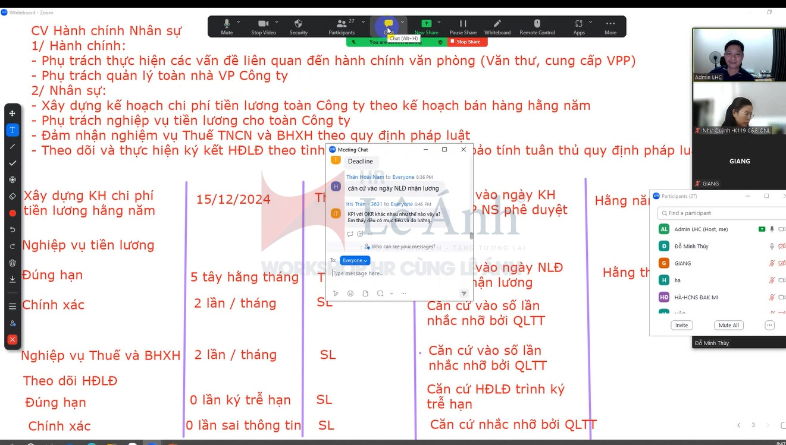The image size is (786, 445).
Task: Save the whiteboard with the download icon
Action: click(12, 279)
